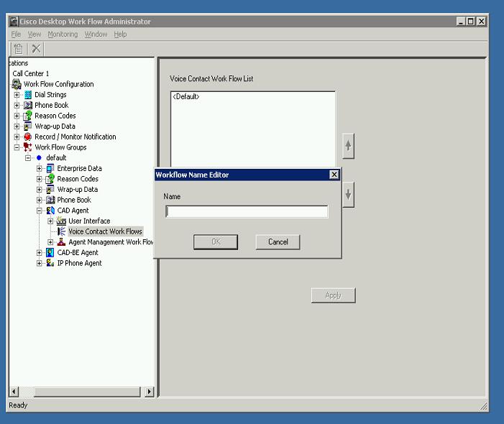The image size is (504, 424).
Task: Click Agent Management Work Flow icon
Action: click(x=61, y=242)
